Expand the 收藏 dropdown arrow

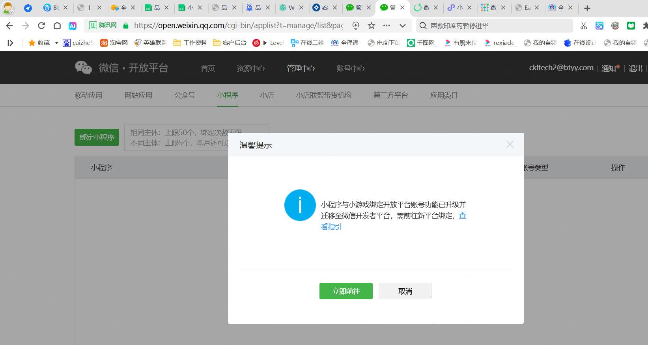tap(56, 43)
